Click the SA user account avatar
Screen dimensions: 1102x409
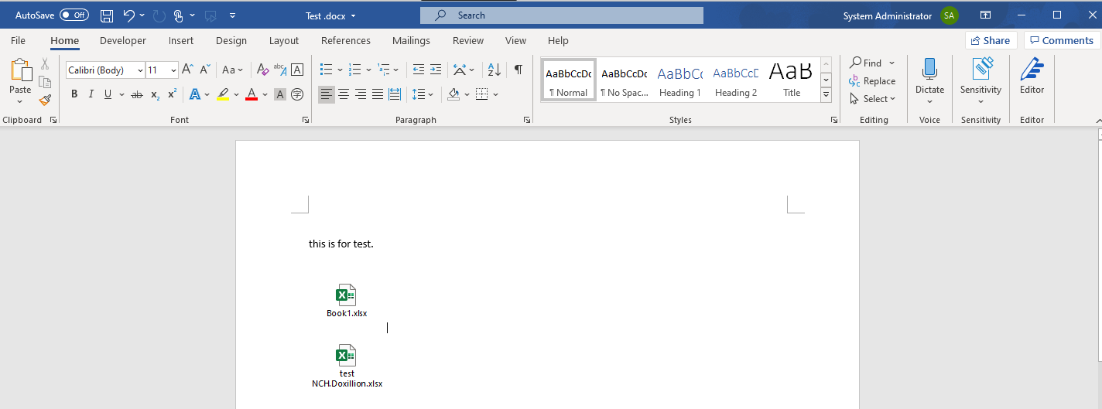click(x=950, y=15)
